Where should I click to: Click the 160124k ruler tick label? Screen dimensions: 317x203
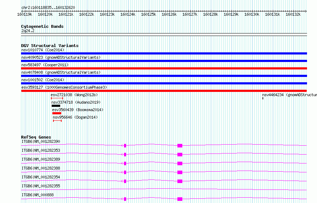(x=128, y=14)
